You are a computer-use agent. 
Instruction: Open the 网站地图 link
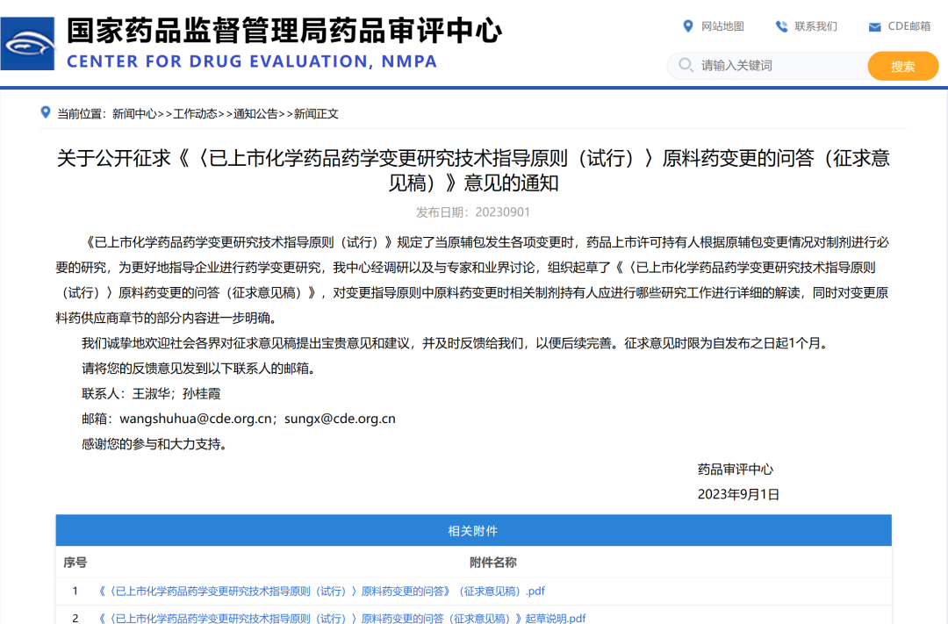click(722, 26)
